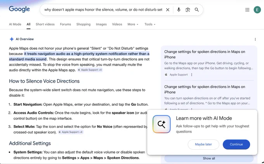Click the 'System Settings:' bullet text
Screen dimensions: 264x164
click(28, 152)
